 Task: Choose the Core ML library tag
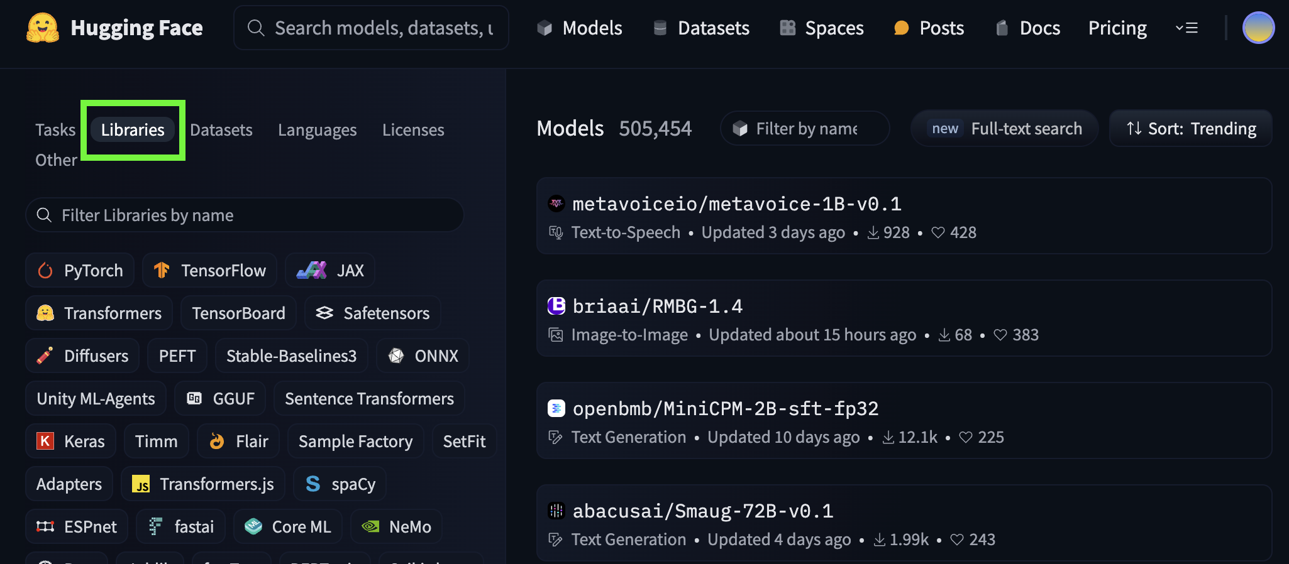click(x=288, y=527)
